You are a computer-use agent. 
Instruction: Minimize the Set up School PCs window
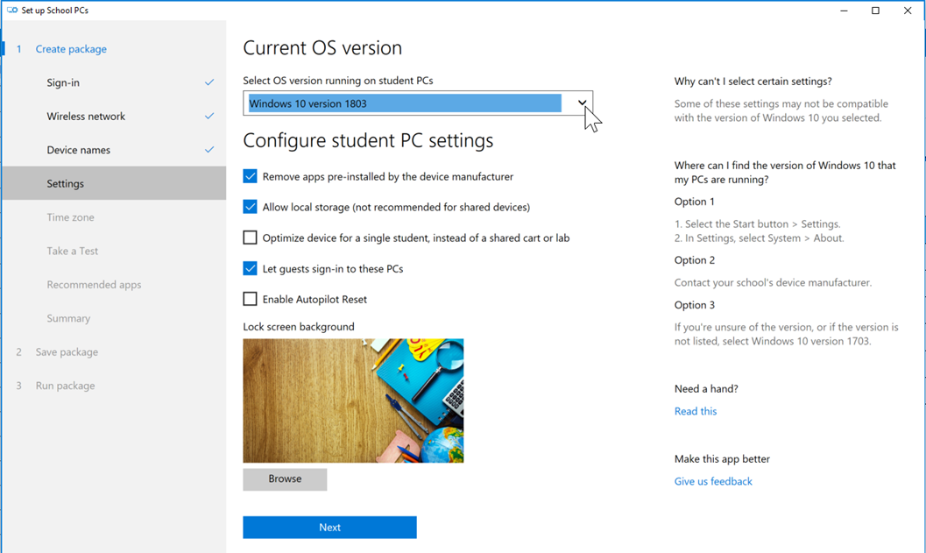(844, 11)
